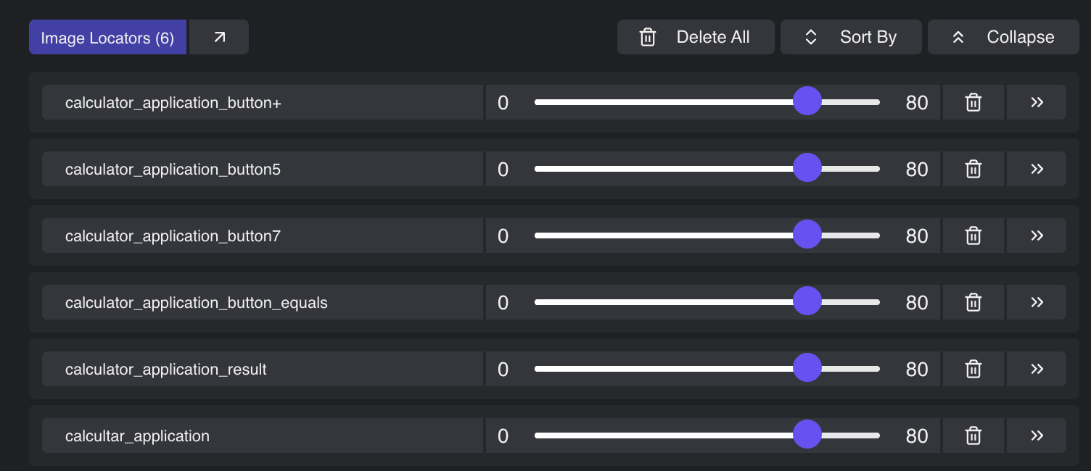Screen dimensions: 1091x471
Task: Delete the calculator_application_button+ locator via trash icon
Action: click(x=973, y=102)
